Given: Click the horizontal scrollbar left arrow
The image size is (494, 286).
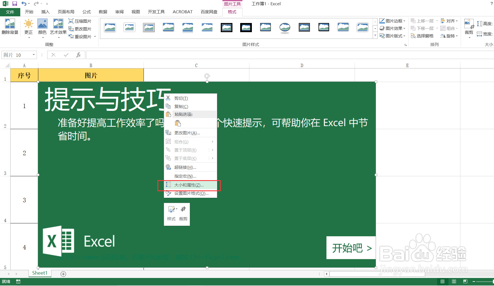Looking at the screenshot, I should [327, 274].
